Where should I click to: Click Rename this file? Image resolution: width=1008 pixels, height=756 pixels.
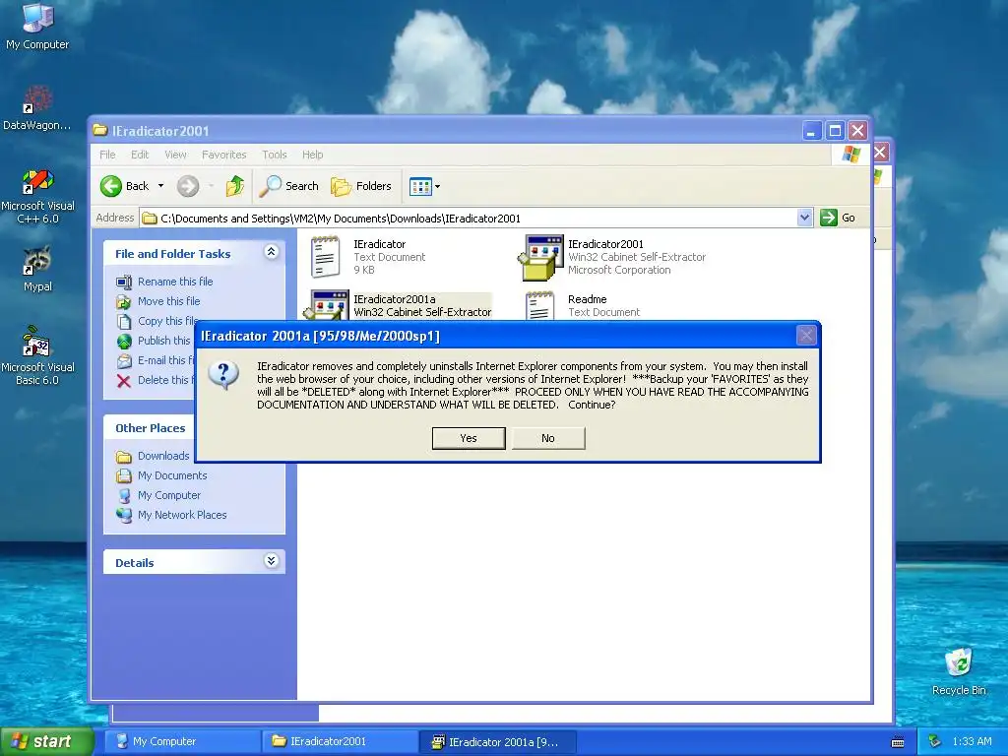[175, 282]
